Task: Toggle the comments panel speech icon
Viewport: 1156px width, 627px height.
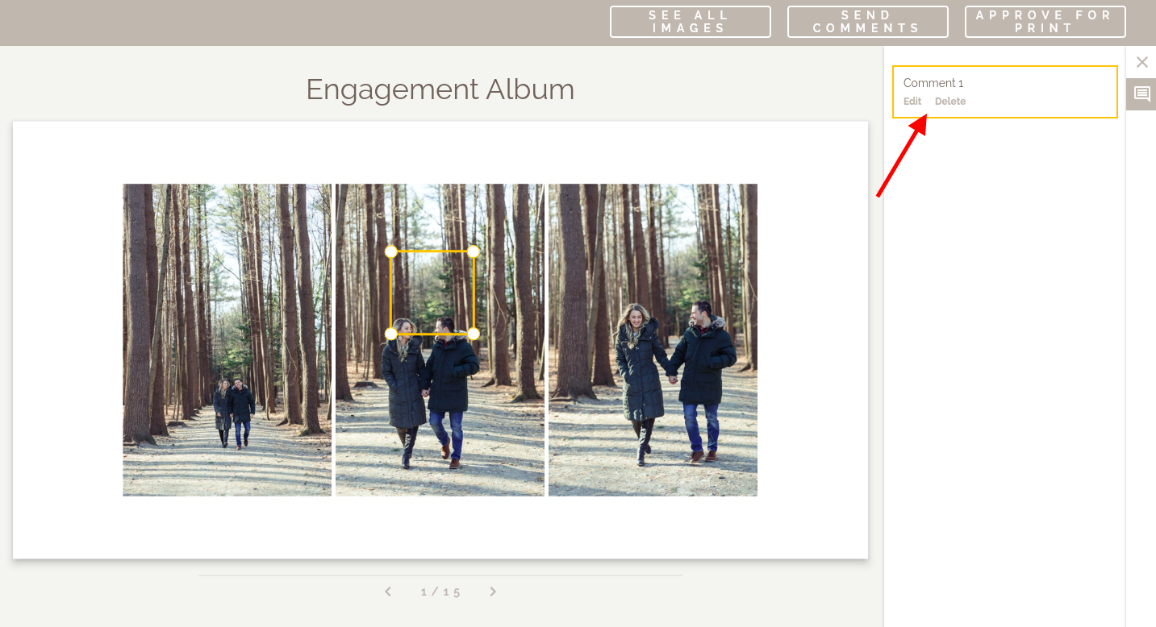Action: [x=1141, y=94]
